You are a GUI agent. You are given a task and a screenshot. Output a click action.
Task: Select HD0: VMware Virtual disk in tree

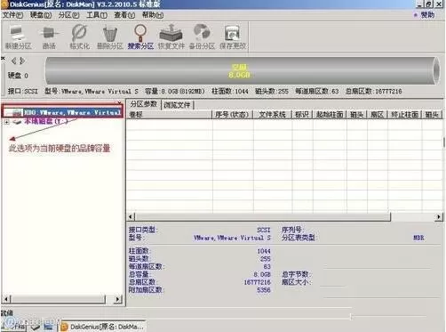click(x=72, y=112)
